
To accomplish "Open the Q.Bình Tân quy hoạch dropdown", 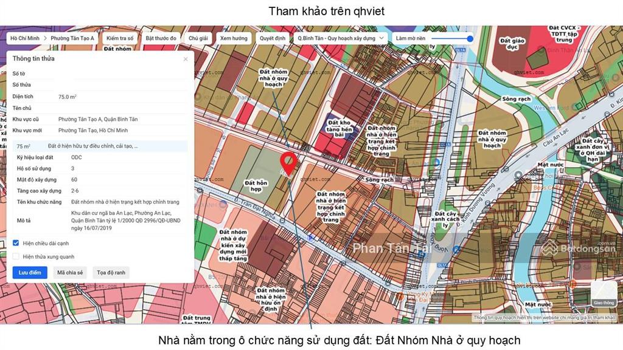I will [338, 37].
